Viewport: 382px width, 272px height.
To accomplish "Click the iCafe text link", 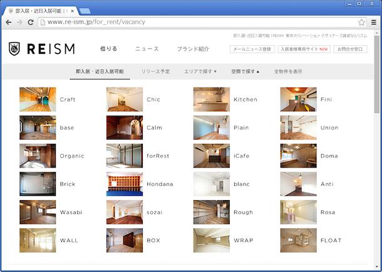I will (x=242, y=156).
